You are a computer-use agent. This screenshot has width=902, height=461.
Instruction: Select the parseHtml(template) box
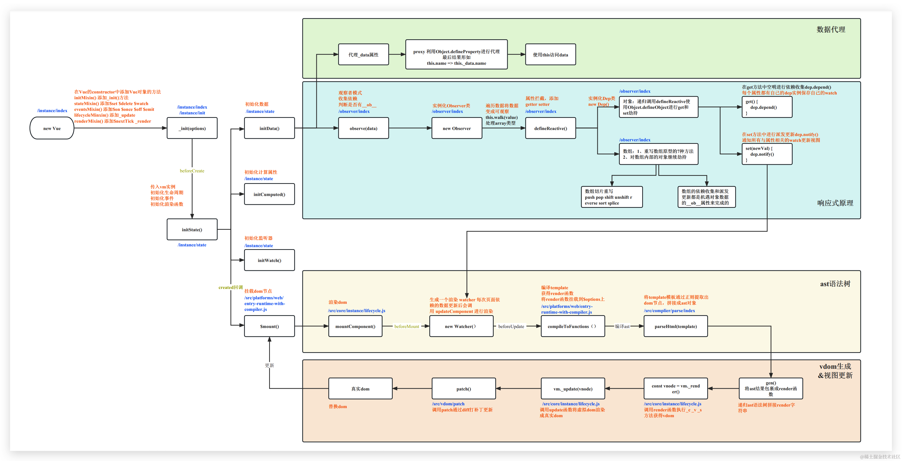pyautogui.click(x=675, y=326)
